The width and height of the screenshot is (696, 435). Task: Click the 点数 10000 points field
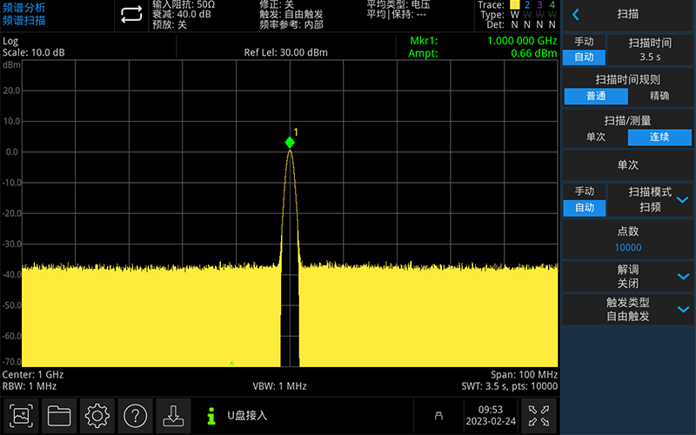coord(627,239)
